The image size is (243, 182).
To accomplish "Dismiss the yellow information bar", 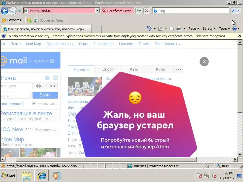I will pos(239,36).
